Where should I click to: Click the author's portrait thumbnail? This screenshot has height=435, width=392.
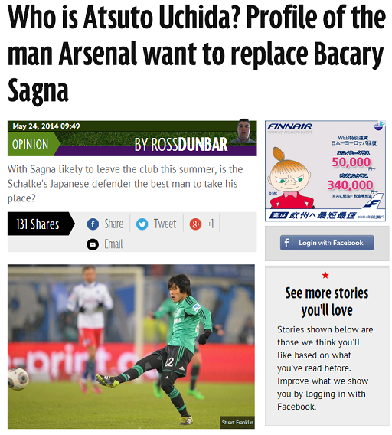(243, 132)
